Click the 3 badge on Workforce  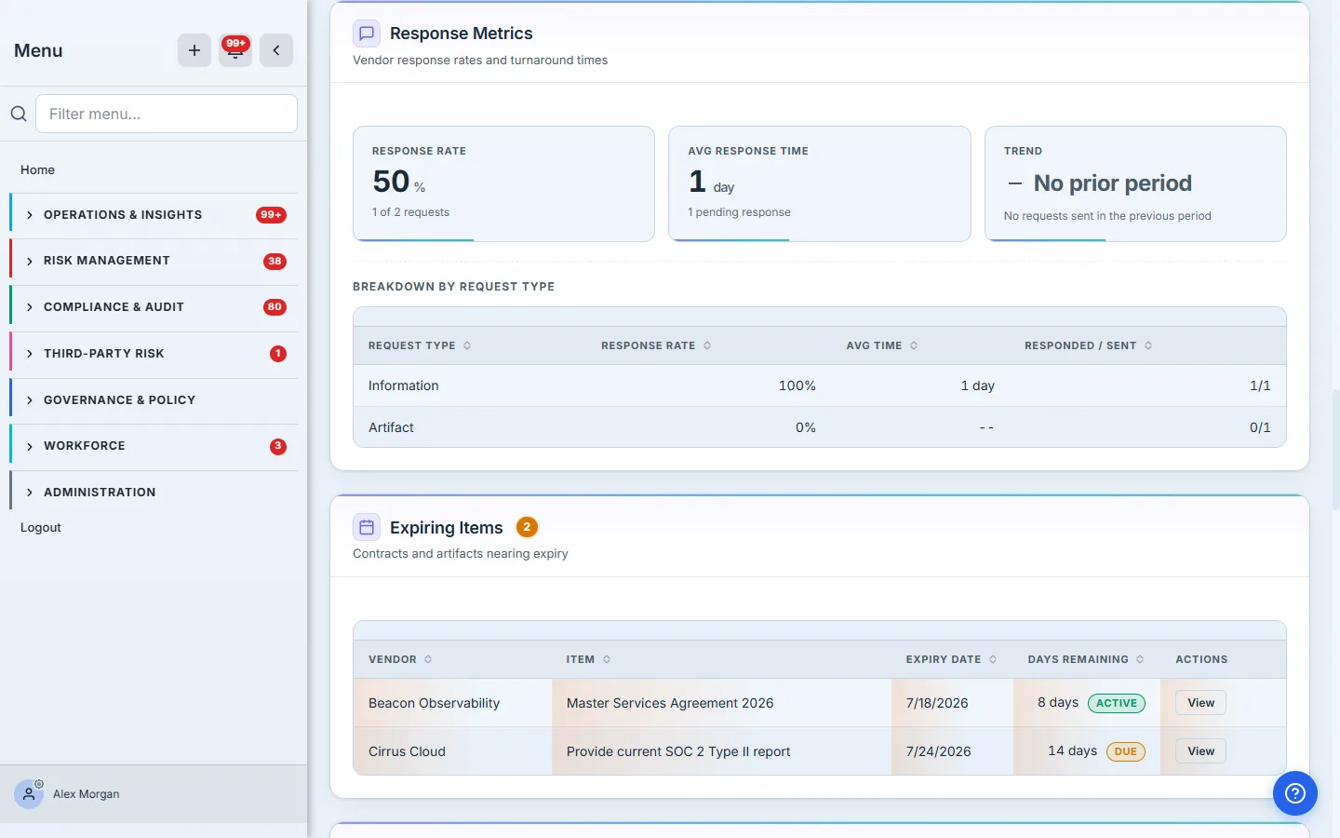point(278,446)
